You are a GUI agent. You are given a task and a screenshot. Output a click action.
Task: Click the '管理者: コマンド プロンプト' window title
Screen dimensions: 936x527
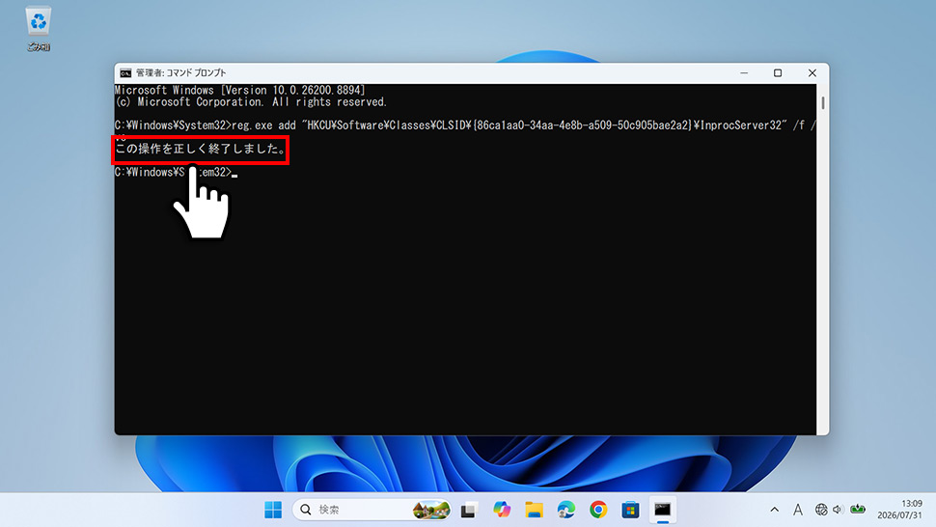pyautogui.click(x=181, y=72)
